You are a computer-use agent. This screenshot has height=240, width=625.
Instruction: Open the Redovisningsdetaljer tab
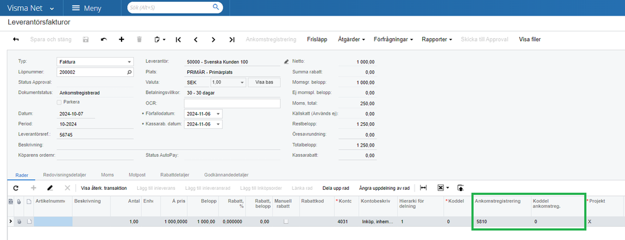point(65,175)
